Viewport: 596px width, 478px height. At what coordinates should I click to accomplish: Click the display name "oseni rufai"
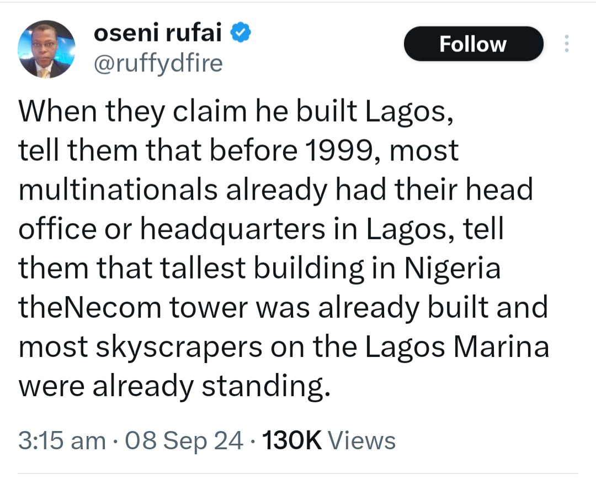coord(158,34)
